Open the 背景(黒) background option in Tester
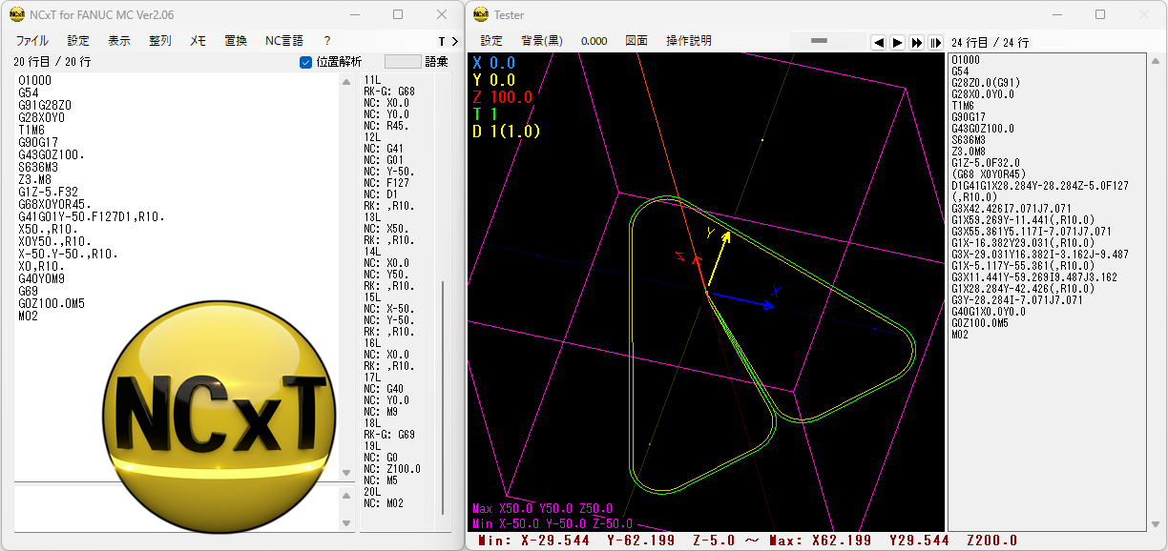This screenshot has width=1168, height=551. (x=541, y=41)
